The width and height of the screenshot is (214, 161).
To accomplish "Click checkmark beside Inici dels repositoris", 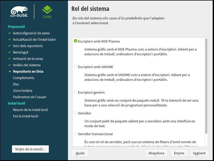I will pos(9,46).
